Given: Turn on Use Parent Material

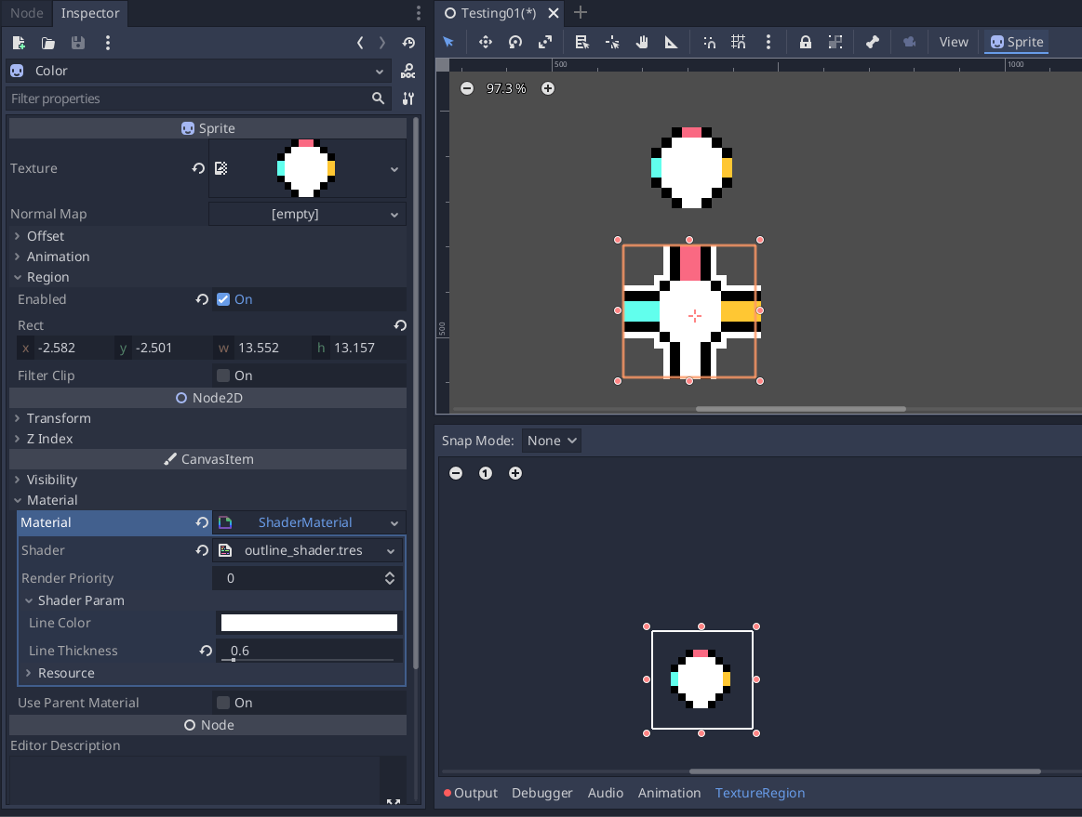Looking at the screenshot, I should point(222,703).
